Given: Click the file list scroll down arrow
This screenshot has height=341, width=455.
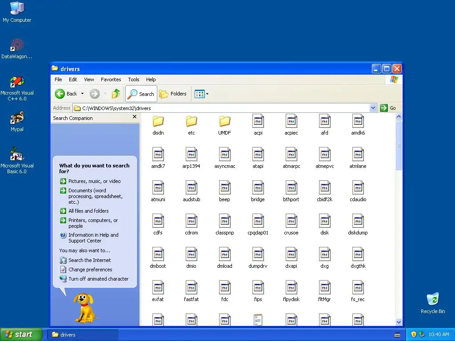Looking at the screenshot, I should click(399, 322).
